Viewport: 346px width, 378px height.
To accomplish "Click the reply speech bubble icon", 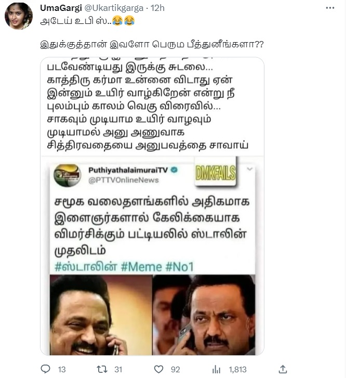I will click(46, 369).
